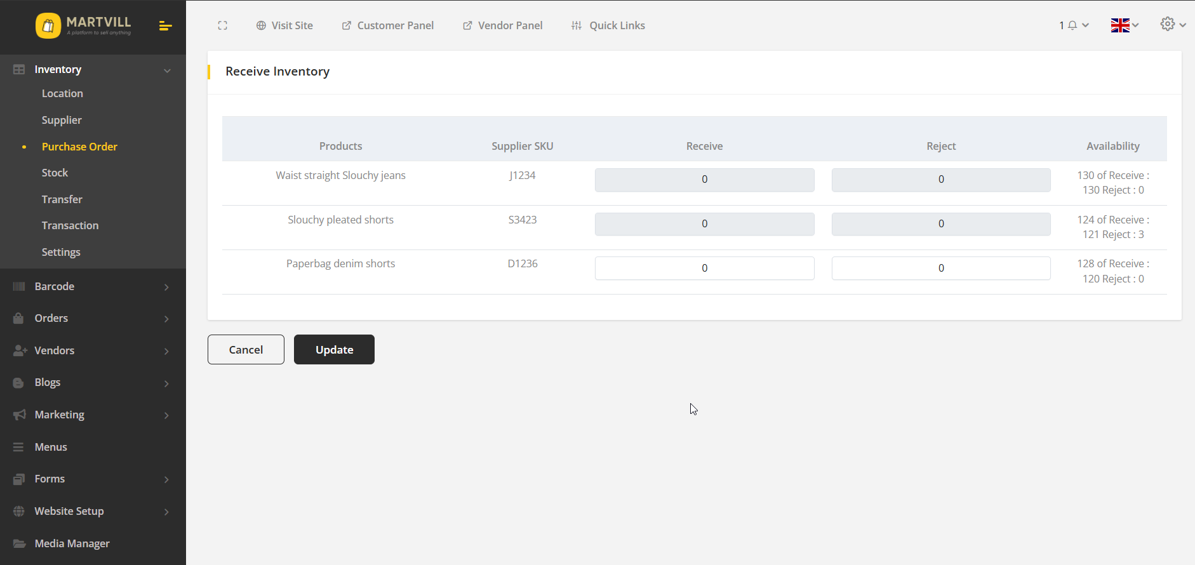Expand the Blogs submenu chevron

click(x=166, y=383)
